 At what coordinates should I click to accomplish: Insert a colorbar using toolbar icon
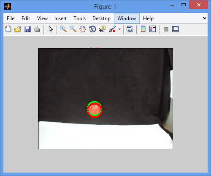click(143, 29)
